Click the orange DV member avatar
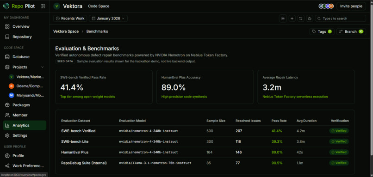Screen dimensions: 373x177 [331, 6]
